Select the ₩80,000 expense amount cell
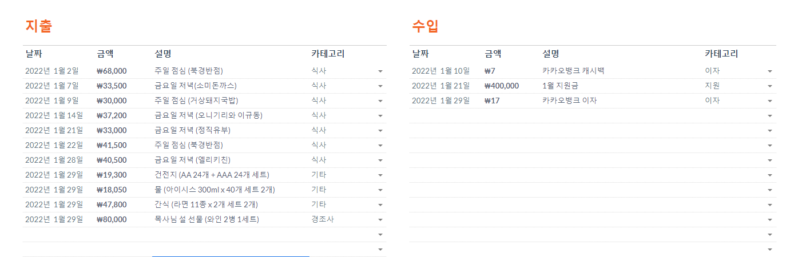Viewport: 798px width, 257px height. (112, 219)
